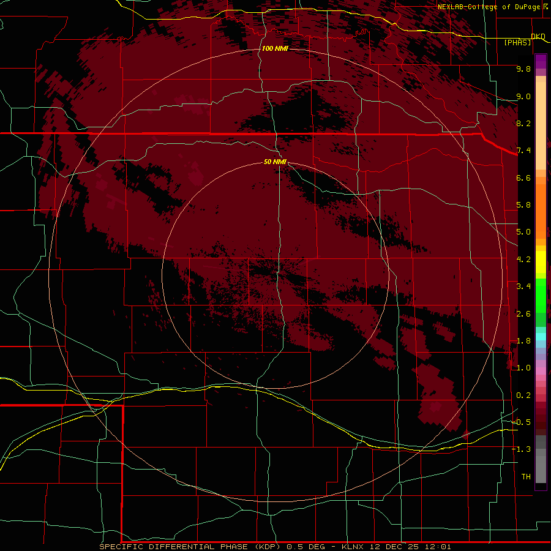
Task: Click the 7.4 value on the color scale
Action: tap(523, 151)
